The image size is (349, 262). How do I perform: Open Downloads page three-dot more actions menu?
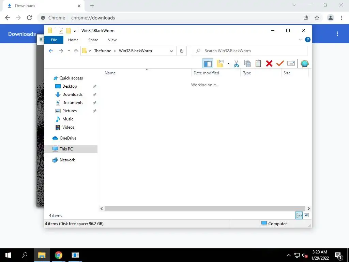point(337,34)
